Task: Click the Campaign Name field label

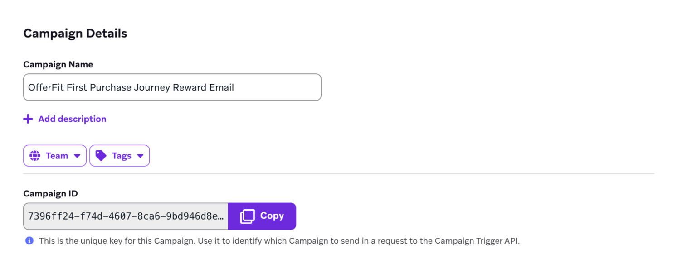Action: pos(58,65)
